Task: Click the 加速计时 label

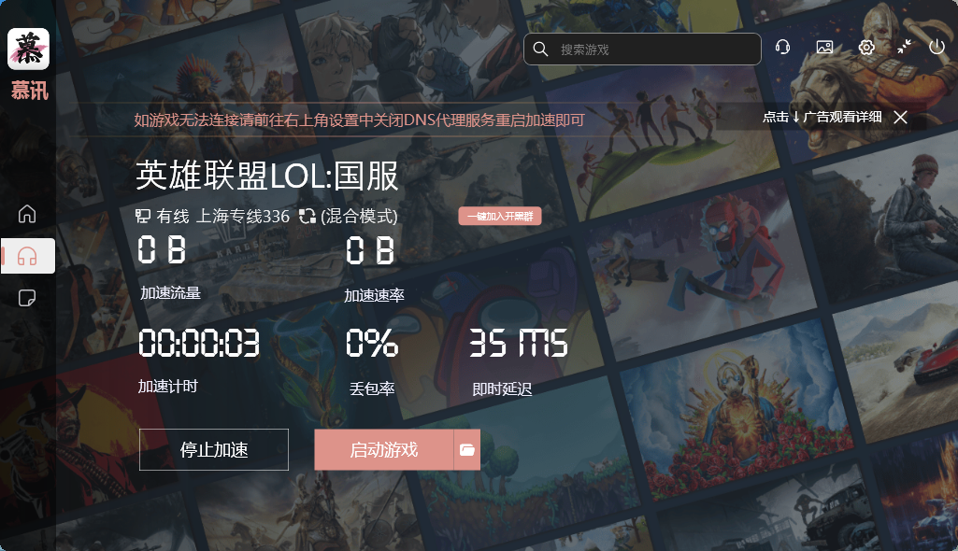Action: (x=168, y=387)
